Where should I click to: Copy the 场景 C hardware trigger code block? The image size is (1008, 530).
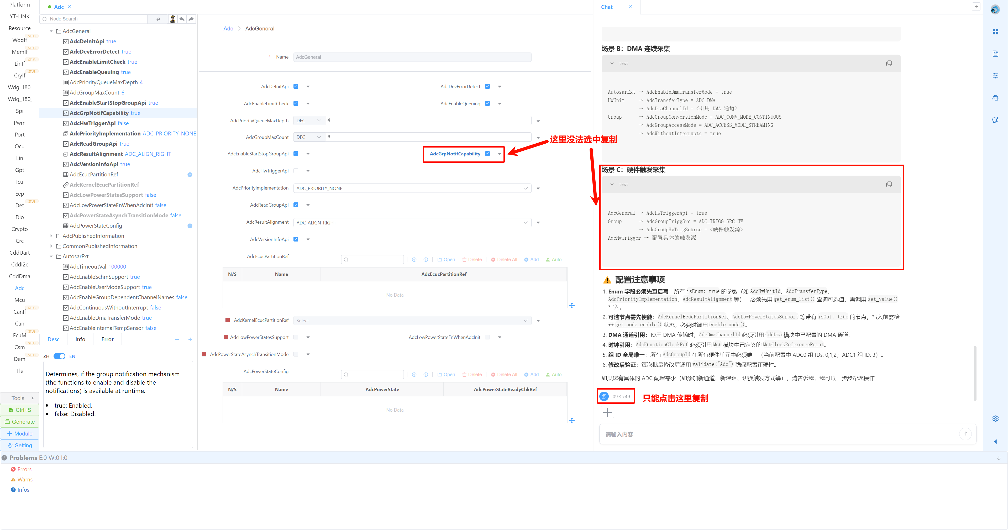(x=889, y=184)
